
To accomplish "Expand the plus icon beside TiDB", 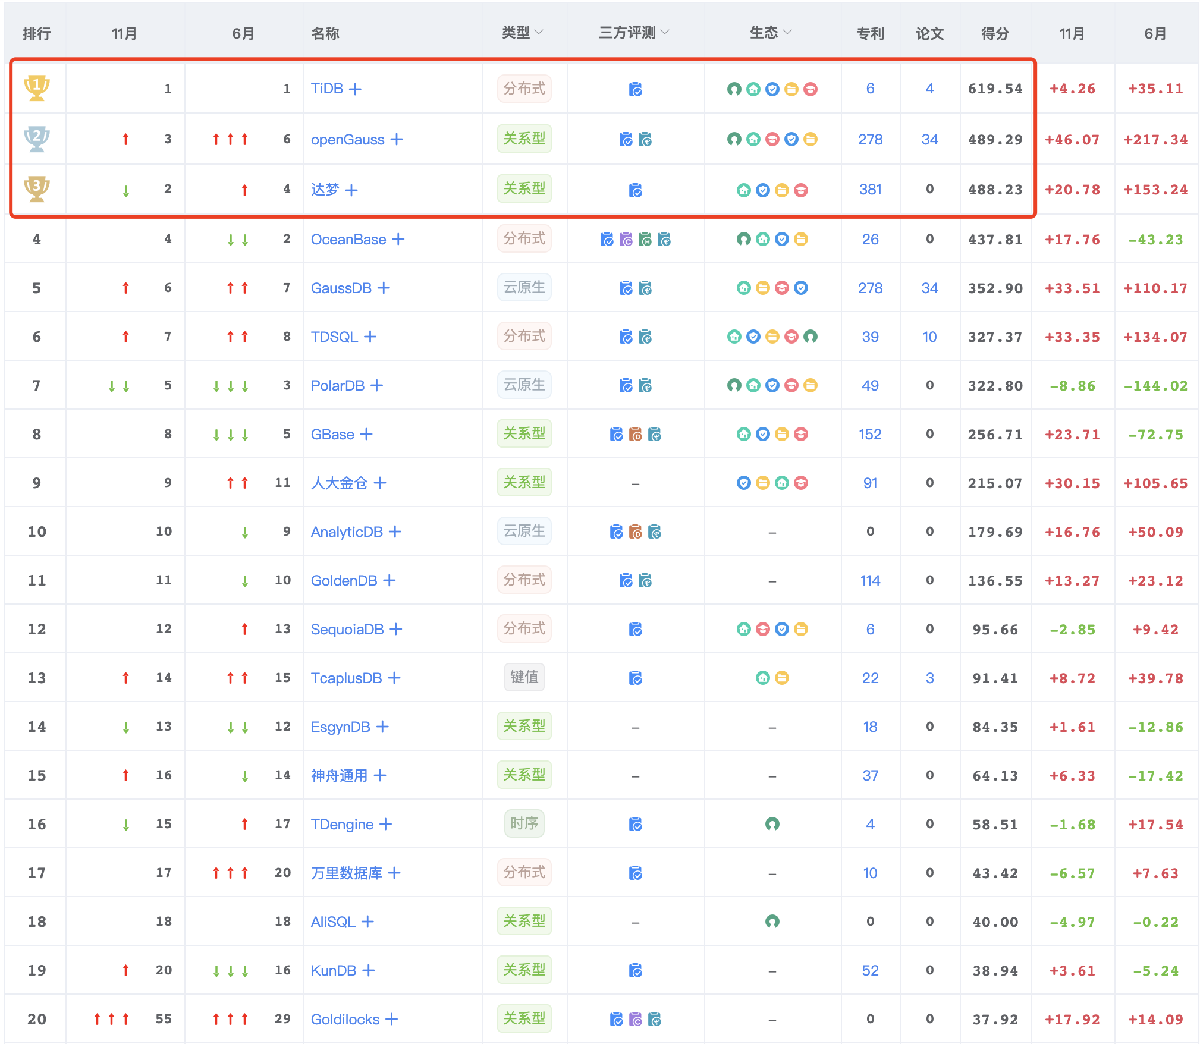I will pos(355,89).
